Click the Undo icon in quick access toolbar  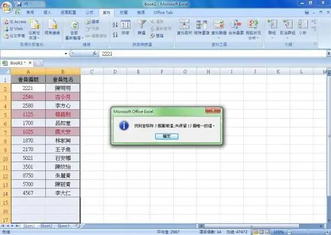tap(26, 4)
